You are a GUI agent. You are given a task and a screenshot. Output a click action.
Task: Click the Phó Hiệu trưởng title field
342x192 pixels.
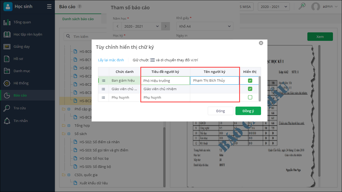(x=165, y=81)
